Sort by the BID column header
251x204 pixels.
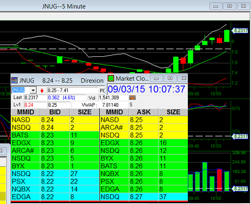pyautogui.click(x=54, y=112)
